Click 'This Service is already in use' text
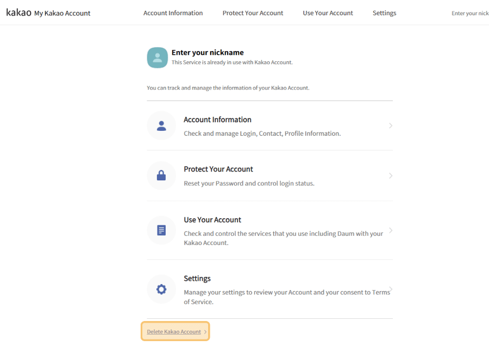 [232, 62]
